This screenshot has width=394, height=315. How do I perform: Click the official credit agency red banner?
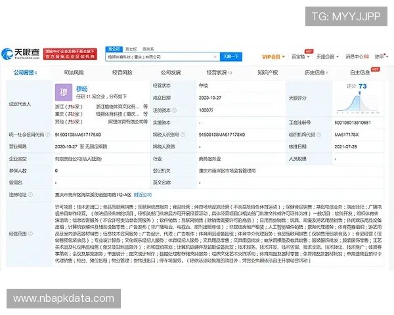click(x=70, y=54)
